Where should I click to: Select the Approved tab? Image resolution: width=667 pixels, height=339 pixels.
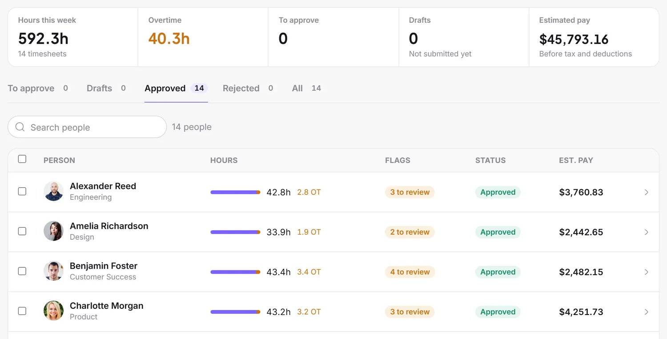click(176, 88)
